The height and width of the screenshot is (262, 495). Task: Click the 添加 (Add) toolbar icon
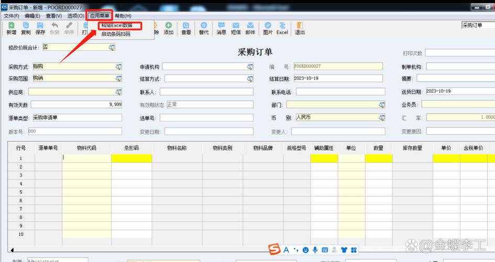pyautogui.click(x=168, y=28)
